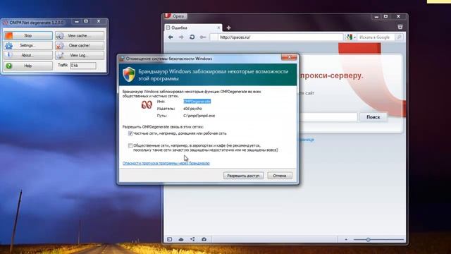This screenshot has height=254, width=451.
Task: Click the blue About info icon
Action: pyautogui.click(x=9, y=55)
